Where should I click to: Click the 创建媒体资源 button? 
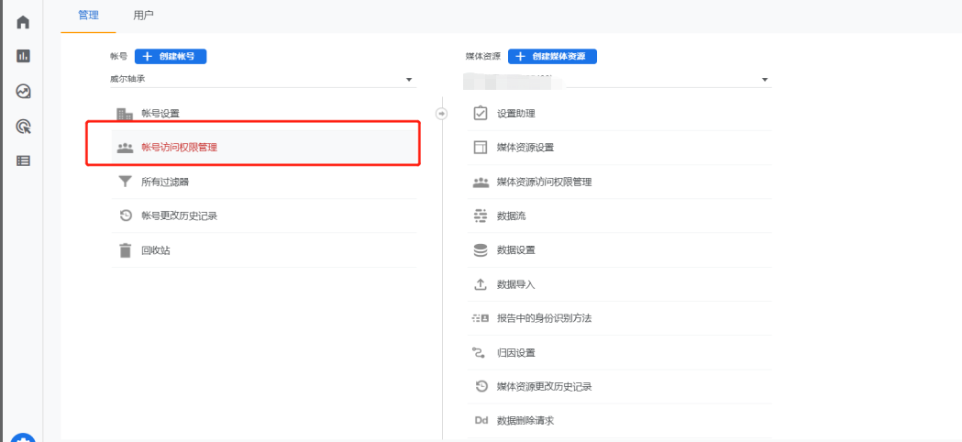click(552, 56)
